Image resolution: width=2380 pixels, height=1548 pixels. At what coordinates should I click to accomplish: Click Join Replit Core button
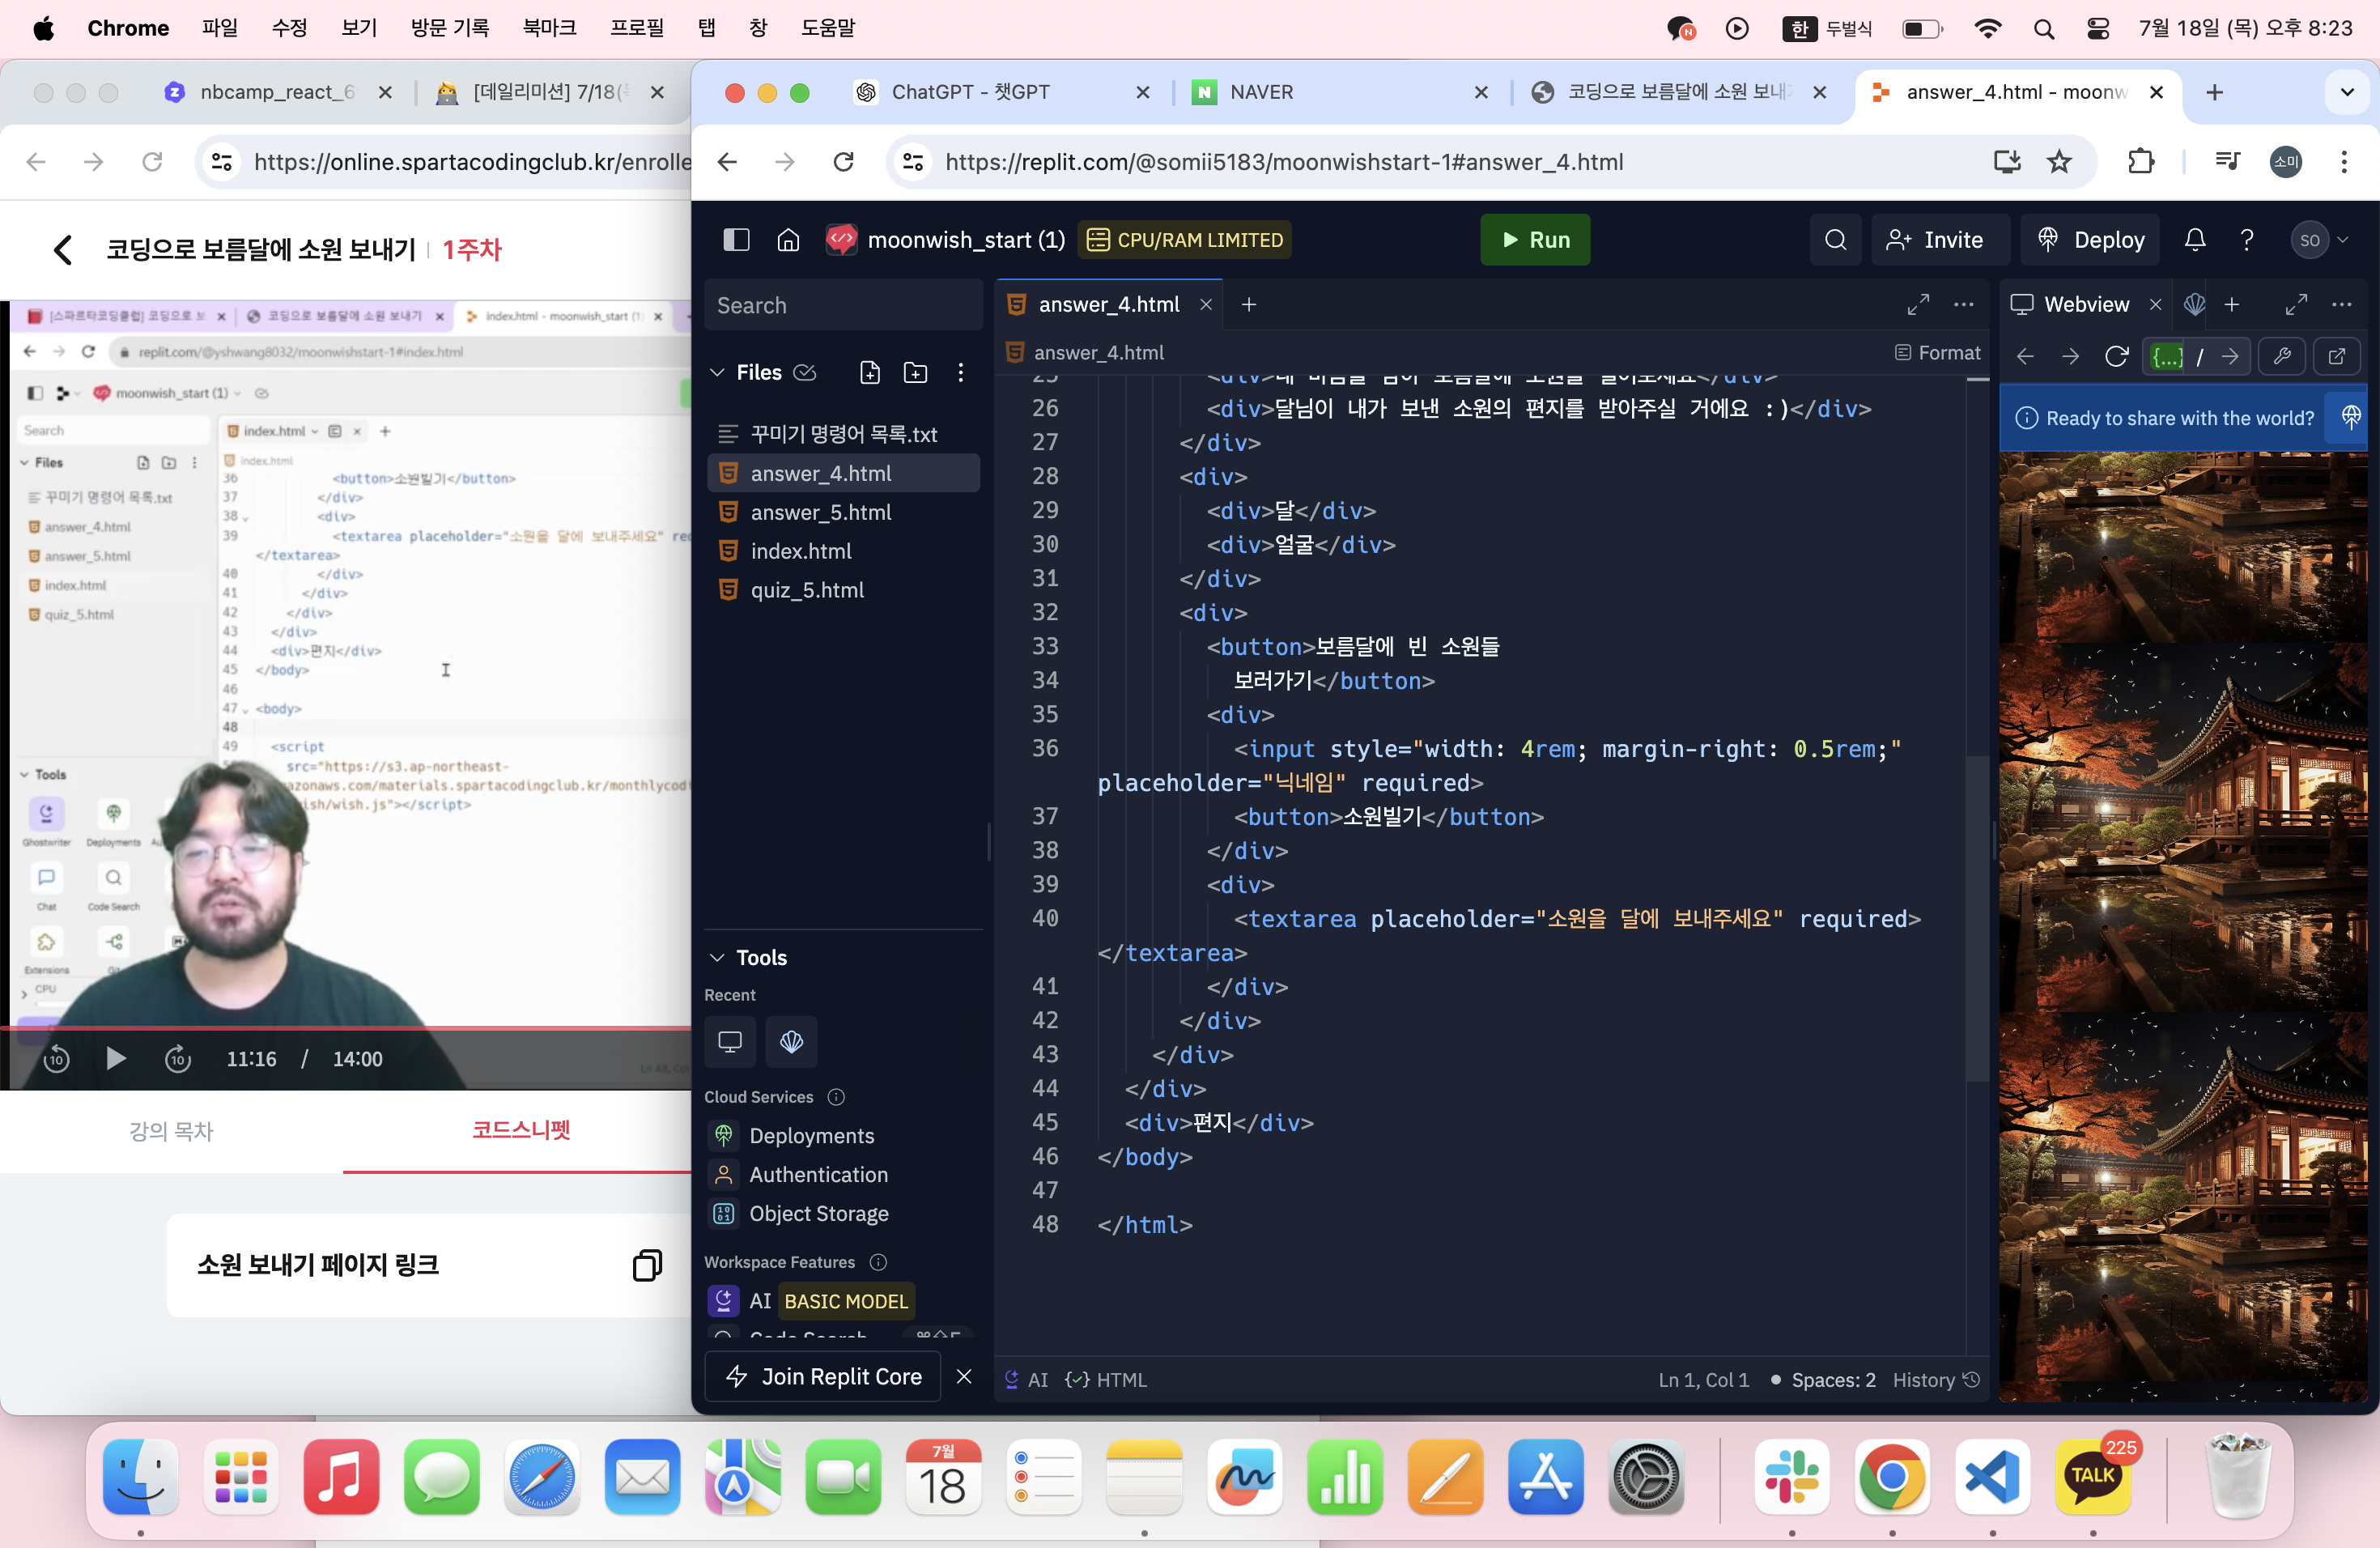(x=823, y=1377)
